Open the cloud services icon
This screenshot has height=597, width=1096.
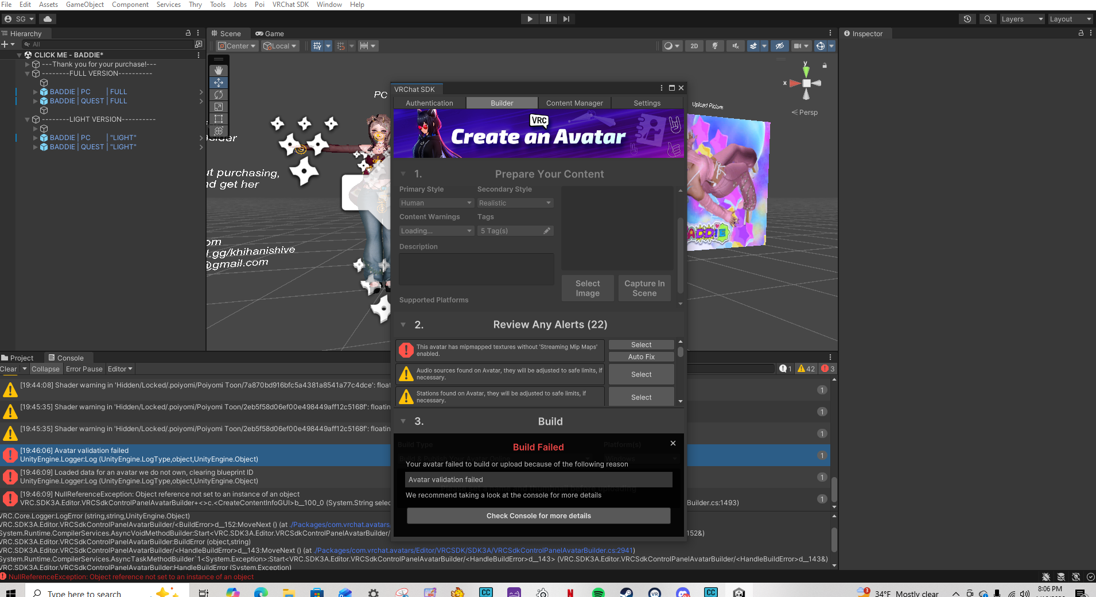(48, 19)
